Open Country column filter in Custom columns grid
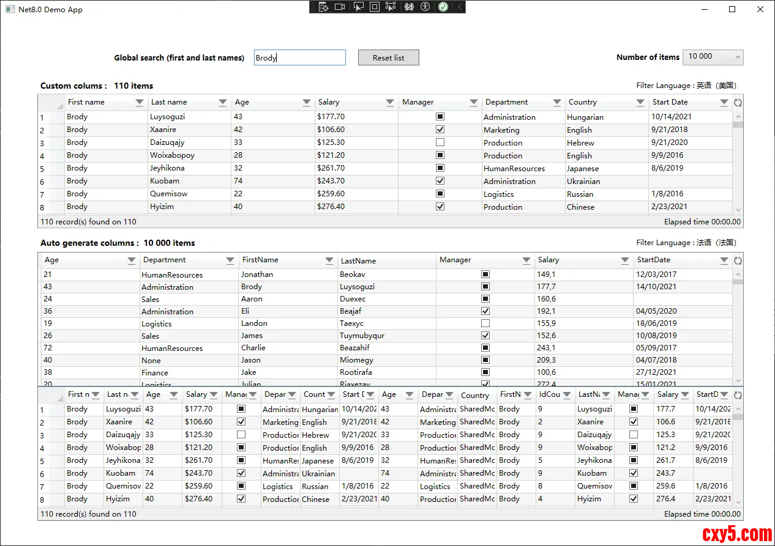This screenshot has width=775, height=546. pyautogui.click(x=640, y=103)
